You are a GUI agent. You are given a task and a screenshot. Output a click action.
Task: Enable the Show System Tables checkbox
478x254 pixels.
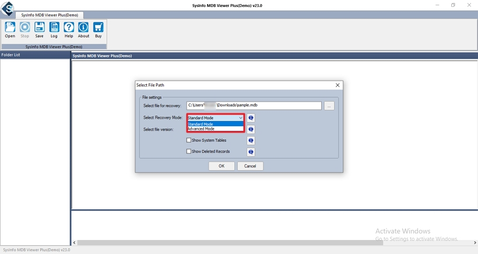(x=189, y=140)
